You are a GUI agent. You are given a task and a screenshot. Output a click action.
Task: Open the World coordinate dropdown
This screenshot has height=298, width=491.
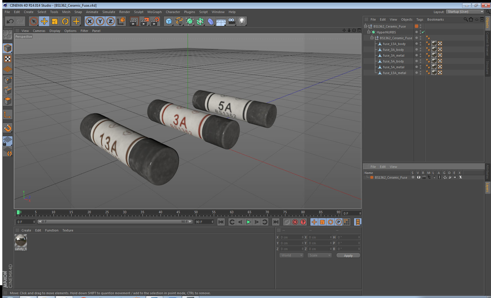tap(291, 255)
